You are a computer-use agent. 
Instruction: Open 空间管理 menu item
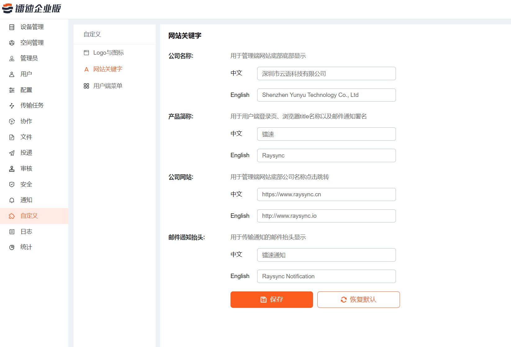34,43
